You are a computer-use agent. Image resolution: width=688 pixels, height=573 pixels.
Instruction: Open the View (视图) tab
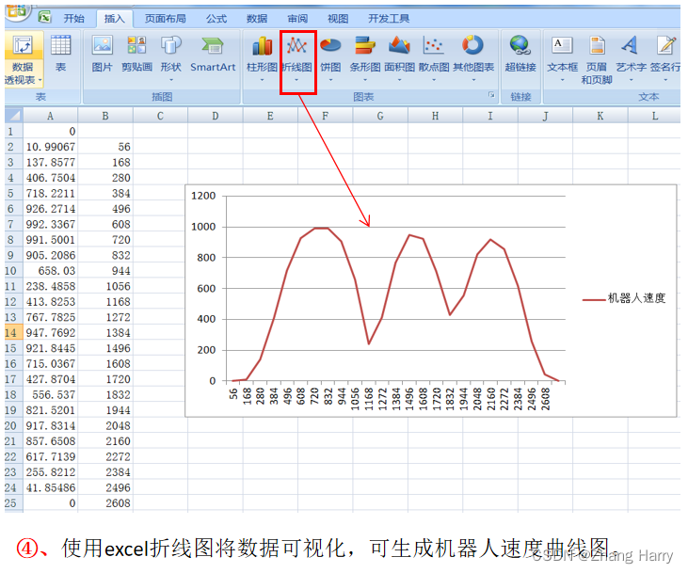[x=338, y=19]
